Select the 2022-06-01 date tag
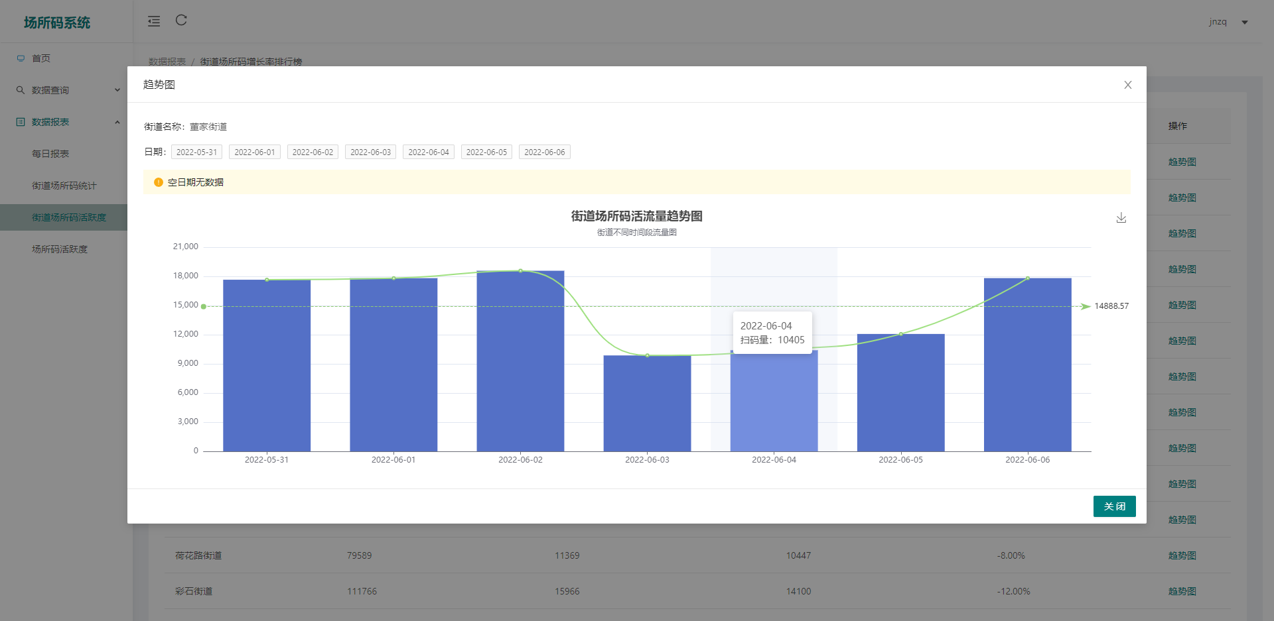Viewport: 1274px width, 621px height. click(x=255, y=152)
